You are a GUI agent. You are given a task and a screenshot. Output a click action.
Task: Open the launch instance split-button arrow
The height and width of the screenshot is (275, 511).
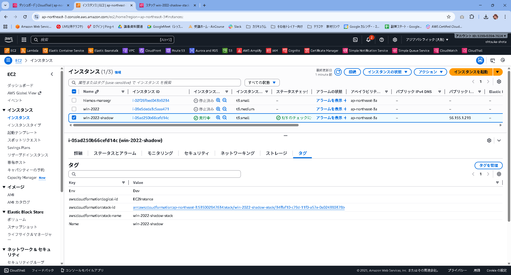coord(498,72)
